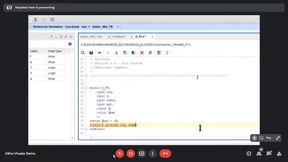Click the light bulb icon in editor toolbar
288x162 pixels.
(x=167, y=53)
